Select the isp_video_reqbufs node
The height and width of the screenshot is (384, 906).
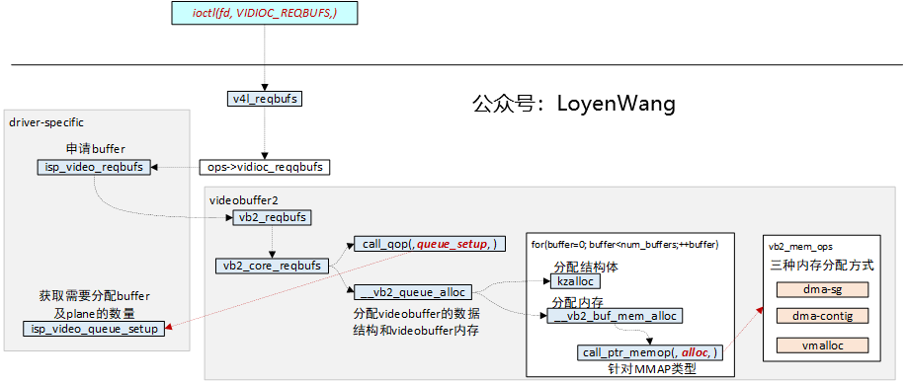click(x=94, y=167)
